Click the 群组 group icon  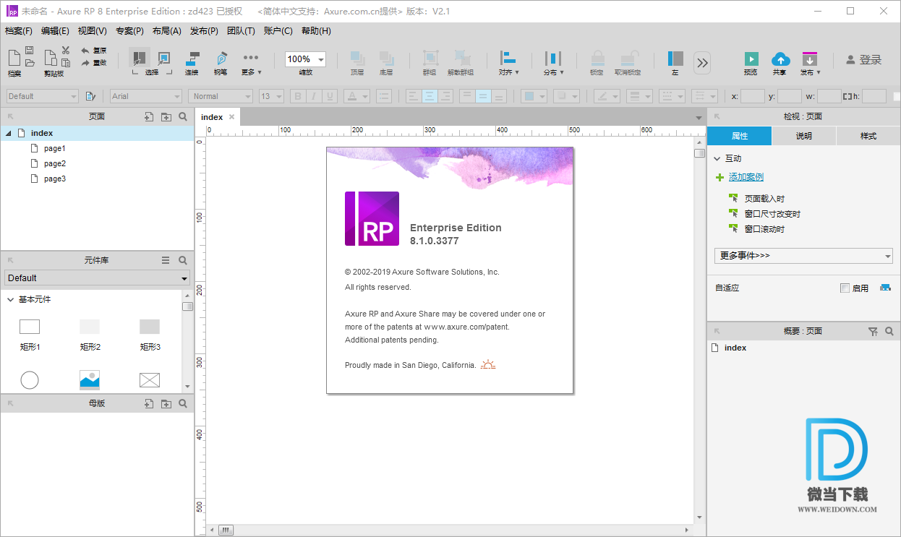430,59
